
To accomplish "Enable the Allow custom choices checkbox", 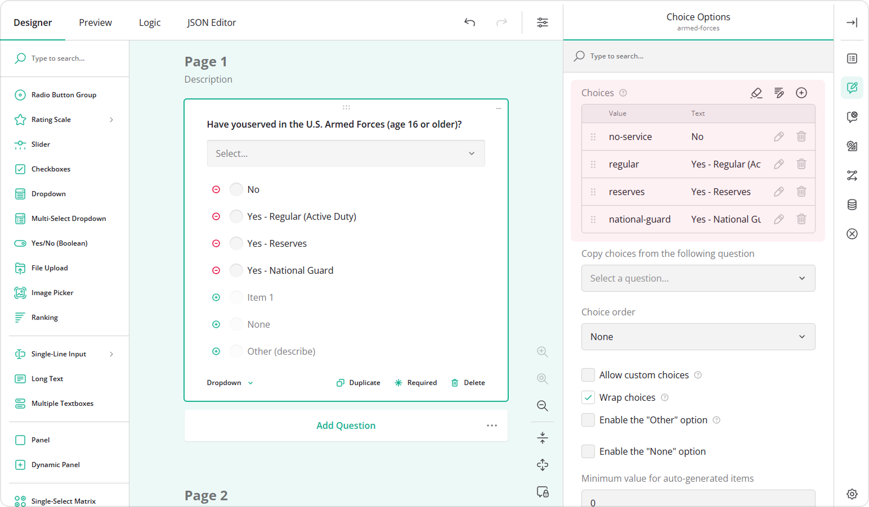I will coord(588,375).
